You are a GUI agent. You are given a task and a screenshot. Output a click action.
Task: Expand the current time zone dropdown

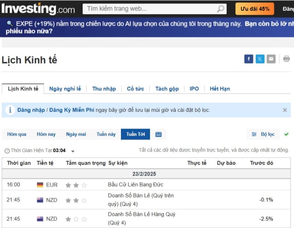coord(73,151)
